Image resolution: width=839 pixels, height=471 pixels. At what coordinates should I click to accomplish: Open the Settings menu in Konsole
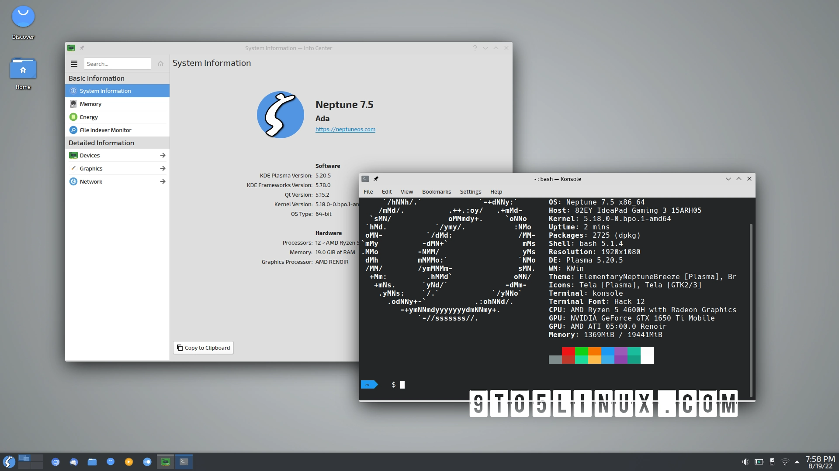click(x=470, y=192)
